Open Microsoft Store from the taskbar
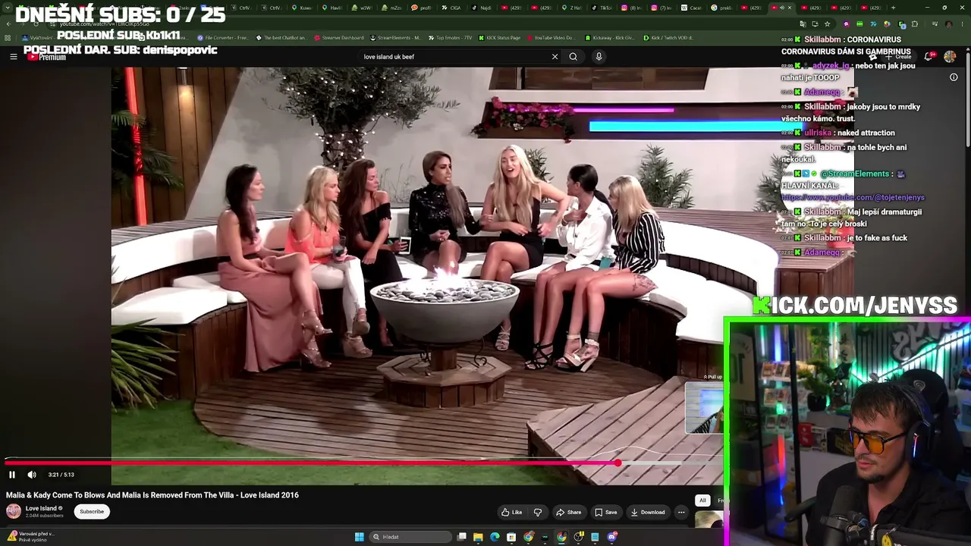Screen dimensions: 971x546 click(511, 537)
